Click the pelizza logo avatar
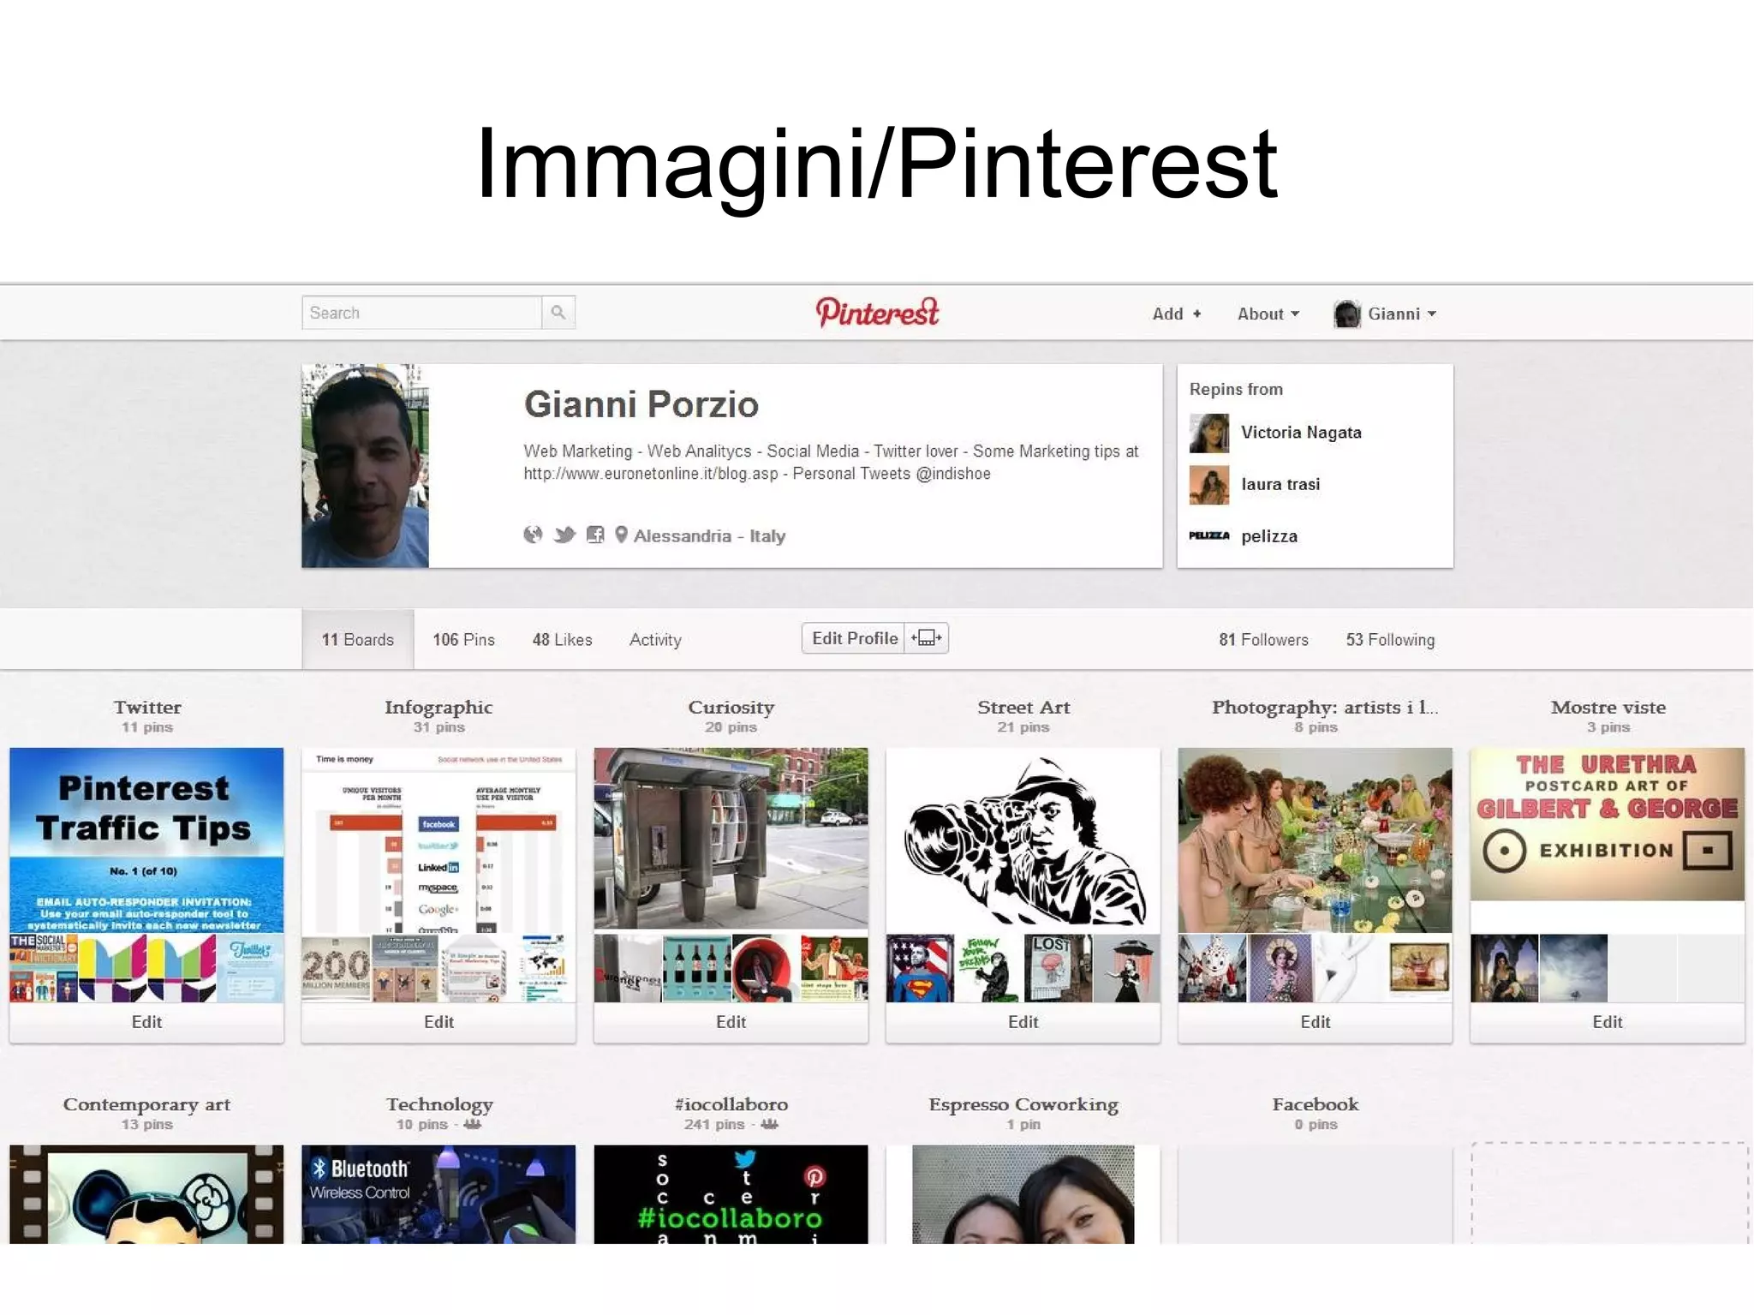Screen dimensions: 1754x1315 tap(1209, 536)
